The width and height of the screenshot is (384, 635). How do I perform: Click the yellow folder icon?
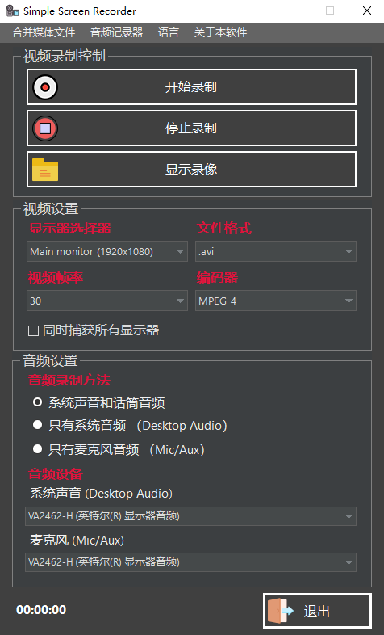45,170
